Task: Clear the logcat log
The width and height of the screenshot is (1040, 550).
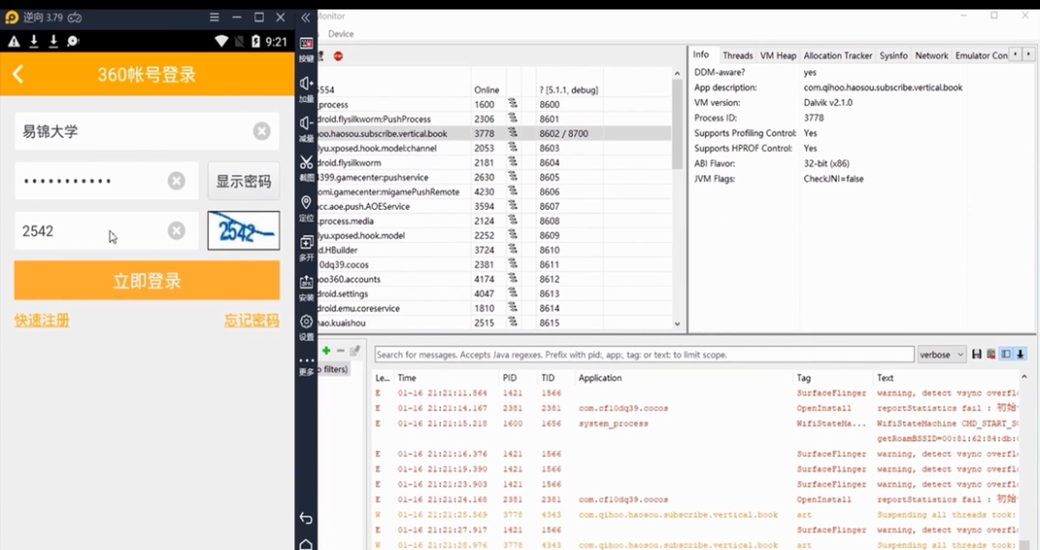Action: point(991,354)
